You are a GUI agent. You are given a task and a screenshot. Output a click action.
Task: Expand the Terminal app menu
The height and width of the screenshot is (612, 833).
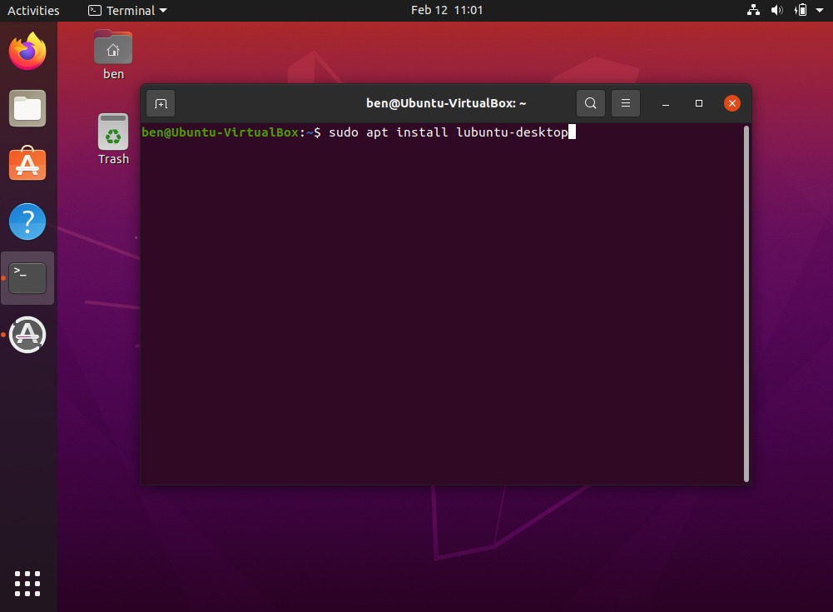point(127,11)
